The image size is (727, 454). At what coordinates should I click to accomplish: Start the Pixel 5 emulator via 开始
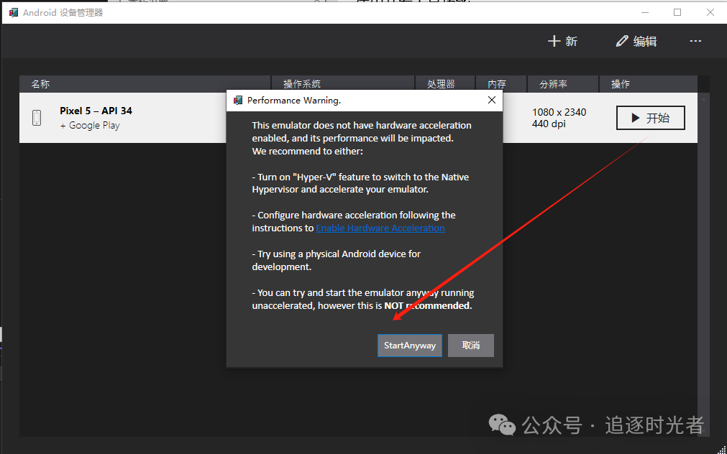coord(650,117)
